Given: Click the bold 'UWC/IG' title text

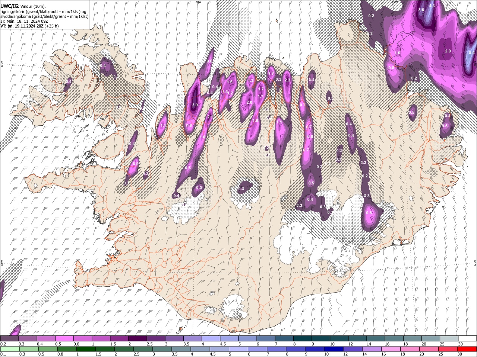Looking at the screenshot, I should tap(9, 6).
